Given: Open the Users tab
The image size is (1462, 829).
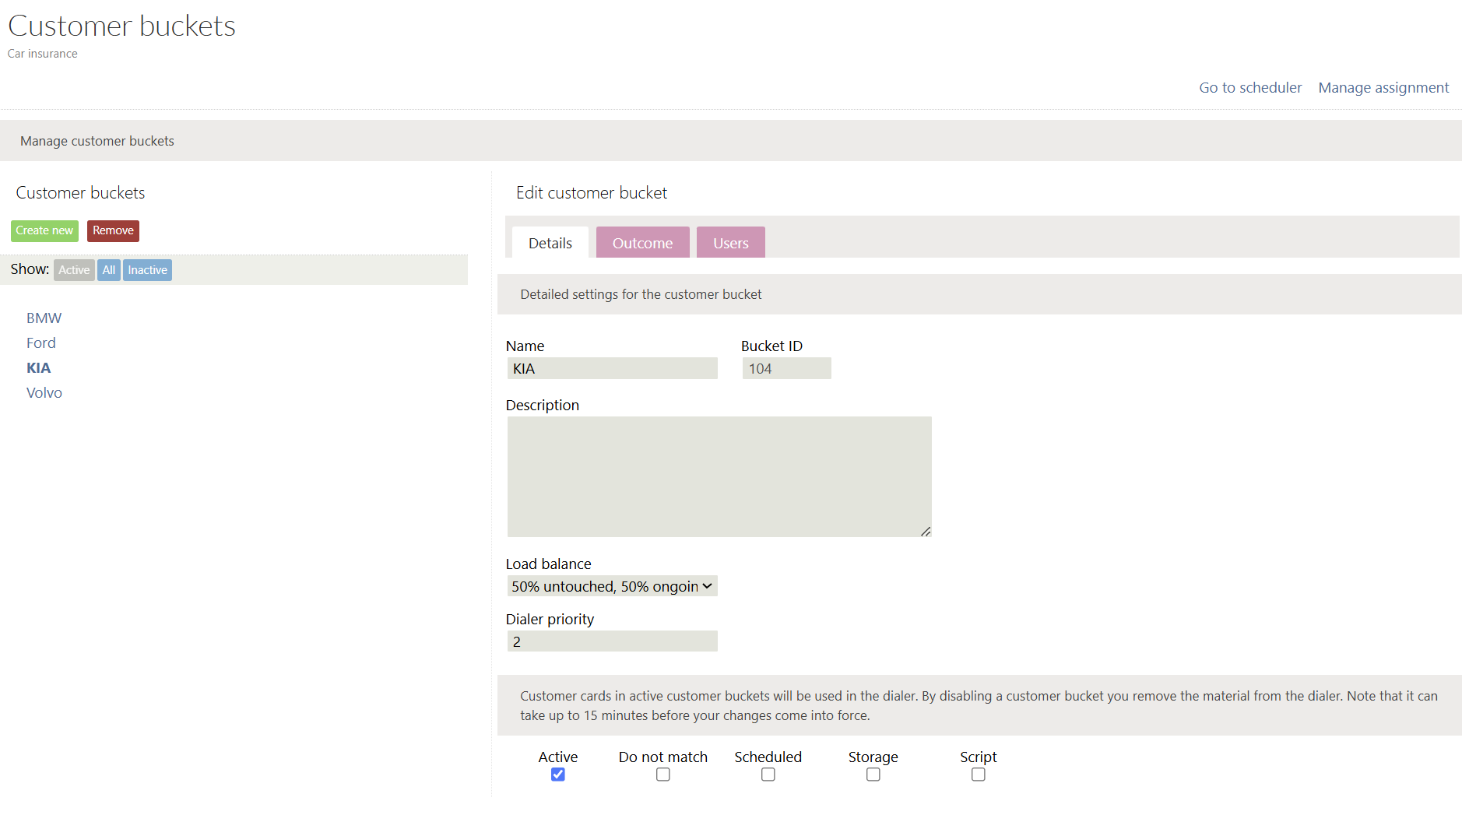Looking at the screenshot, I should click(x=730, y=243).
